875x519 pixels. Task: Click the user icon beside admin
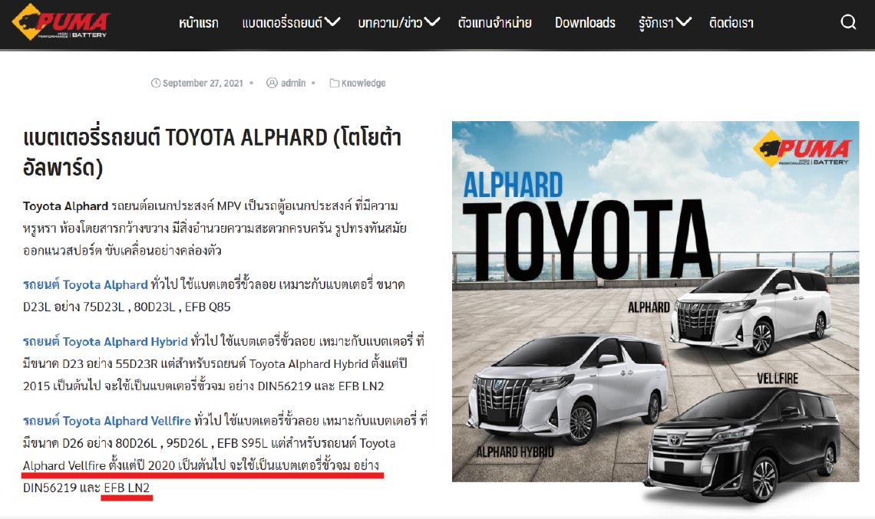point(272,83)
